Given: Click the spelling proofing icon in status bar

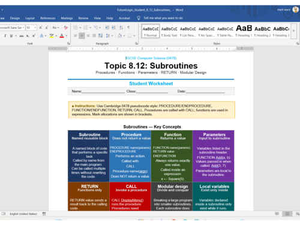Looking at the screenshot, I should (x=4, y=214).
